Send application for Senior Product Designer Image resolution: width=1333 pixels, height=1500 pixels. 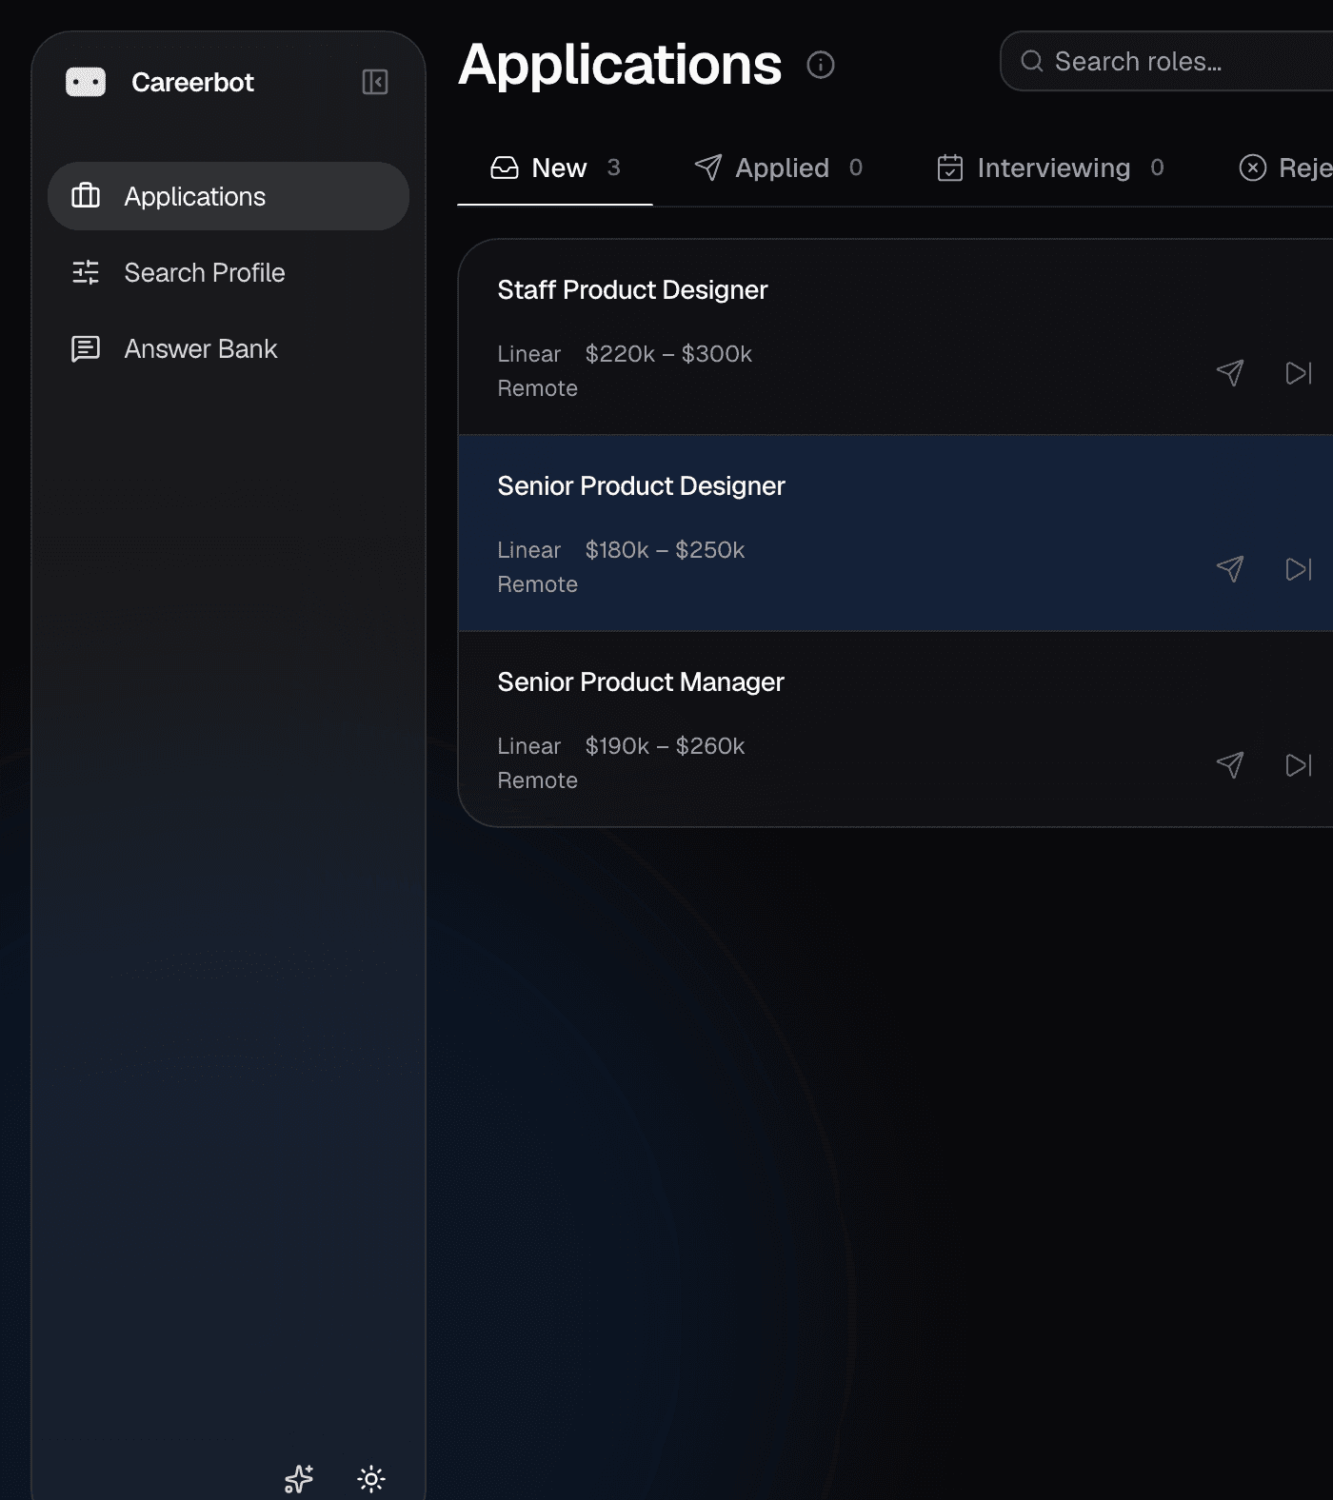coord(1230,569)
